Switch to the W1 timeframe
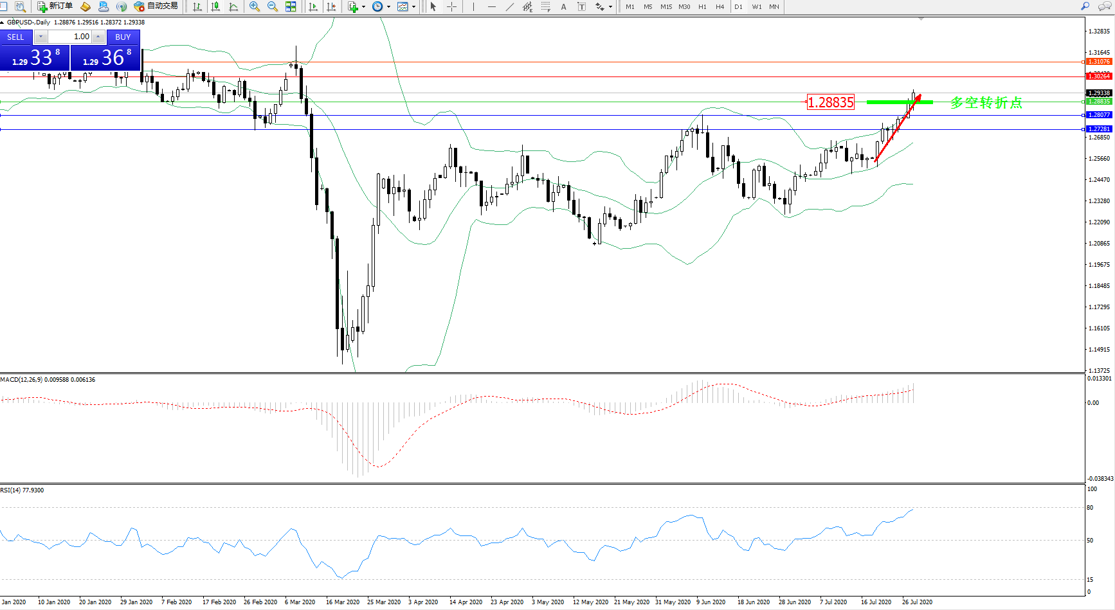This screenshot has height=610, width=1115. (x=756, y=6)
